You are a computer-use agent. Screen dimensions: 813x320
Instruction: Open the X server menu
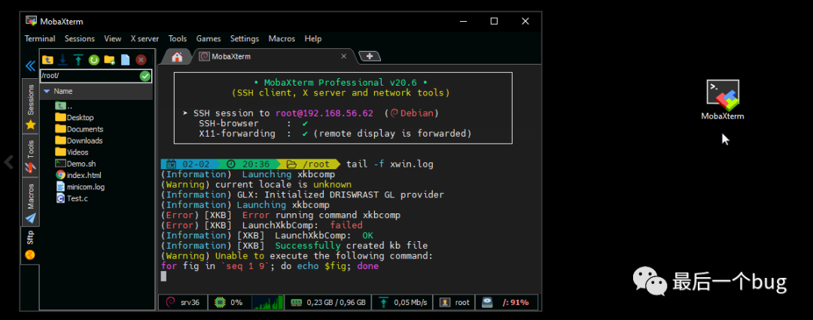[145, 38]
